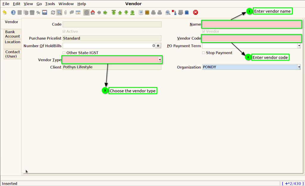
Task: Expand the PO Payment Term dropdown arrow
Action: coord(299,46)
